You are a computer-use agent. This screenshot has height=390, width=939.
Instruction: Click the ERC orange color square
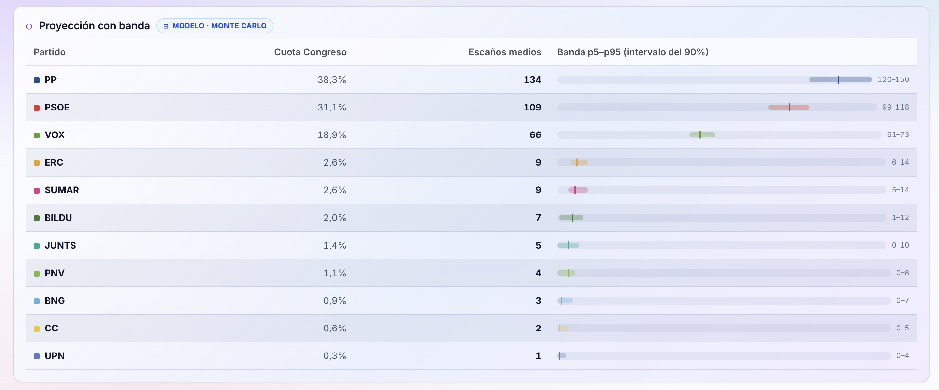tap(37, 163)
